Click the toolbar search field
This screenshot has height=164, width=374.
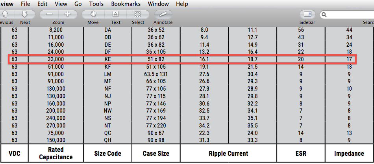click(347, 15)
